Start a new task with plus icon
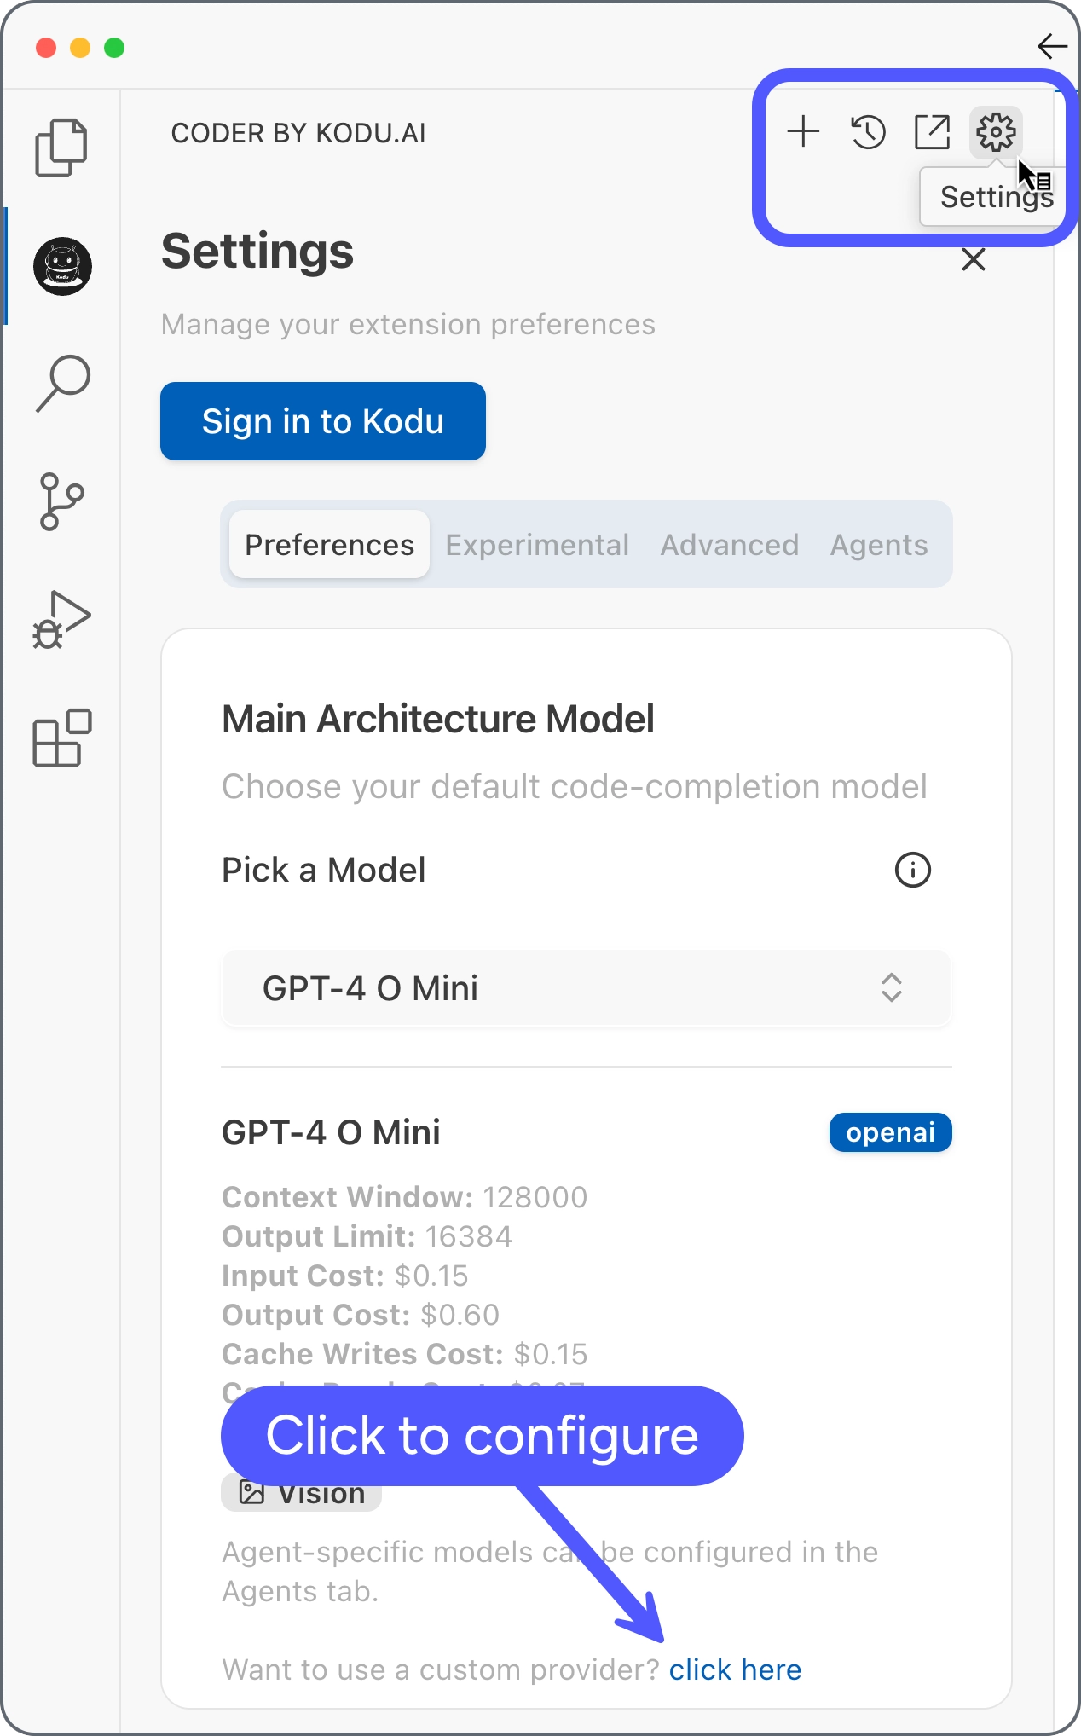Screen dimensions: 1081x1736 [803, 132]
